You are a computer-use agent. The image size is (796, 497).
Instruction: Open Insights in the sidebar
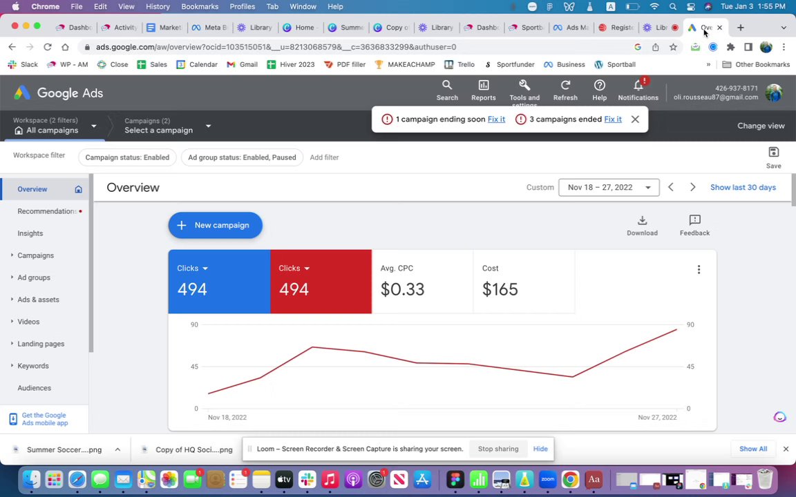[x=30, y=233]
